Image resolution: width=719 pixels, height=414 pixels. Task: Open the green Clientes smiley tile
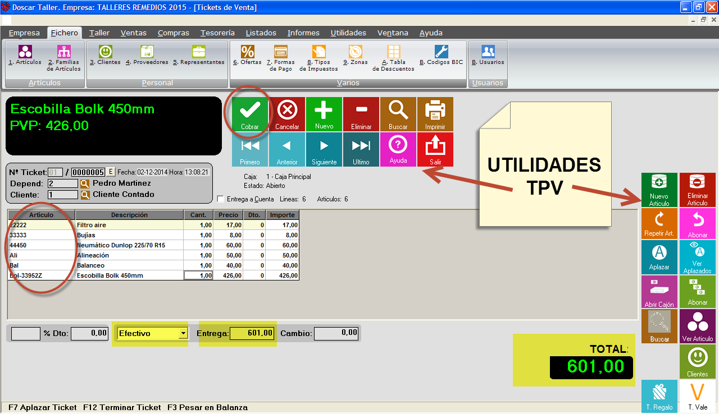coord(698,361)
